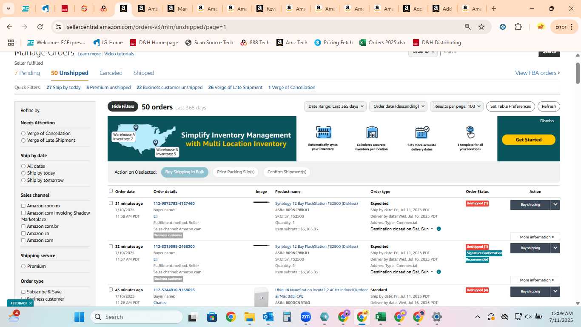This screenshot has height=327, width=581.
Task: Open Zoom app from the taskbar
Action: (x=305, y=317)
